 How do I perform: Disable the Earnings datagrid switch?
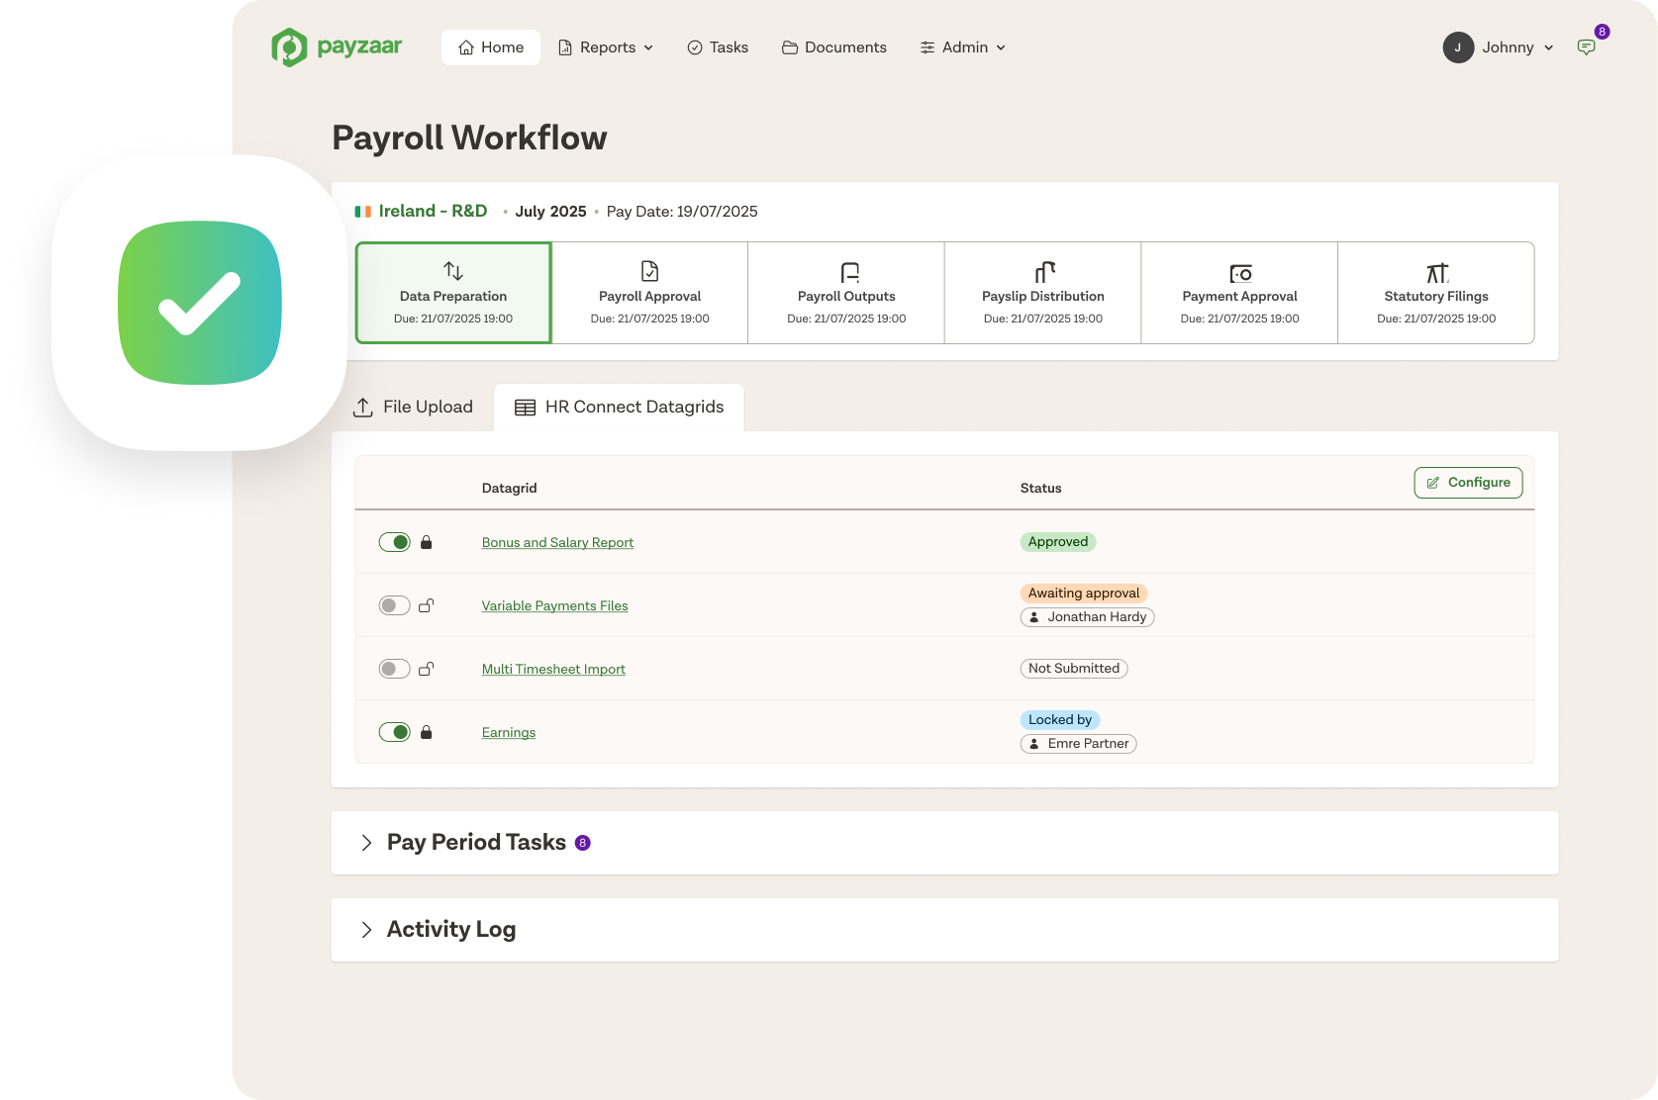[x=395, y=732]
